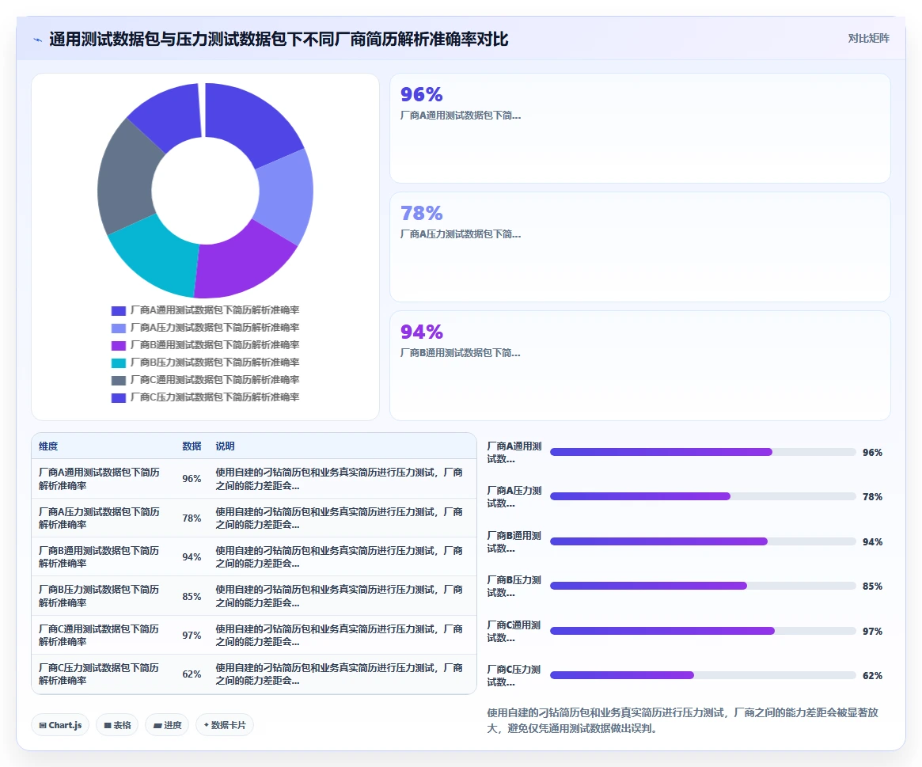This screenshot has width=922, height=767.
Task: Toggle 厂商B通用测试 purple legend swatch
Action: pyautogui.click(x=118, y=345)
